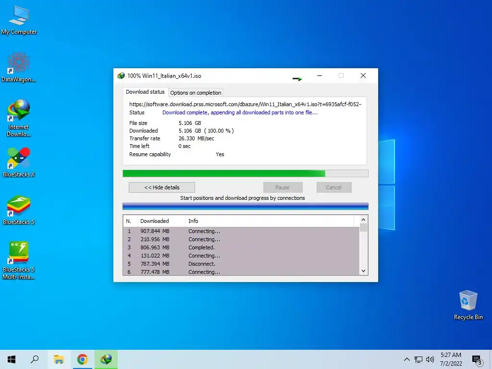
Task: Click the Hide details button
Action: [x=162, y=187]
